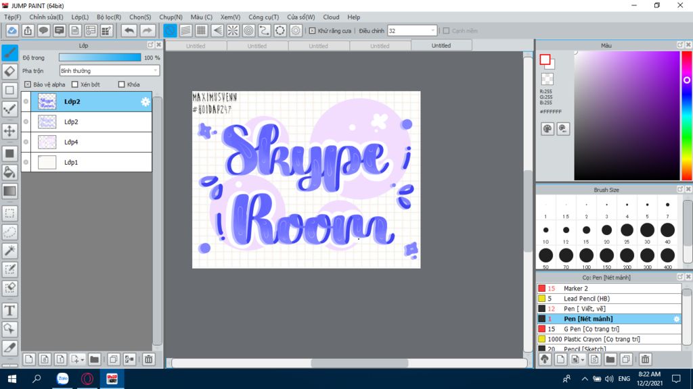
Task: Select the Eraser tool
Action: pyautogui.click(x=9, y=72)
